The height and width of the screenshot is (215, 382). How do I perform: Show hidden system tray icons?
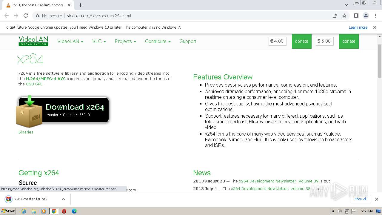(x=333, y=211)
